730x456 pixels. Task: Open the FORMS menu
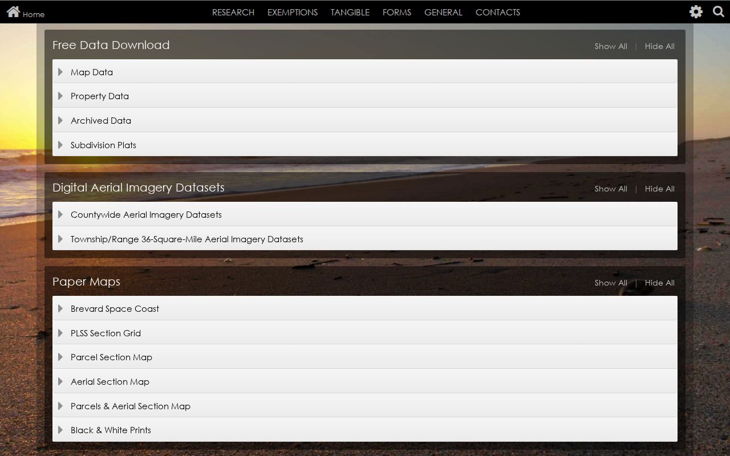point(397,12)
